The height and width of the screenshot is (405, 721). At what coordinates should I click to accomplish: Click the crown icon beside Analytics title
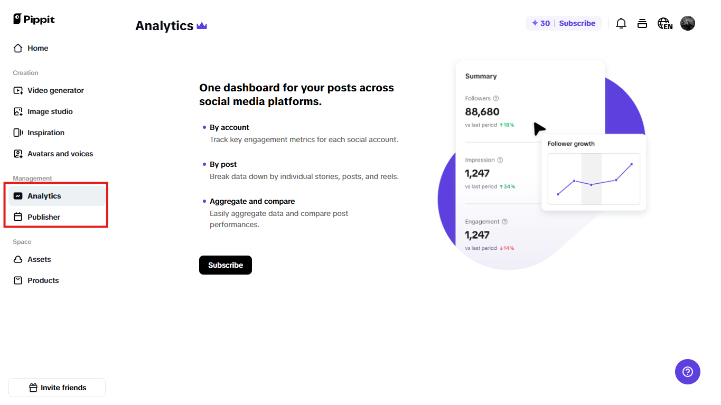(x=201, y=25)
